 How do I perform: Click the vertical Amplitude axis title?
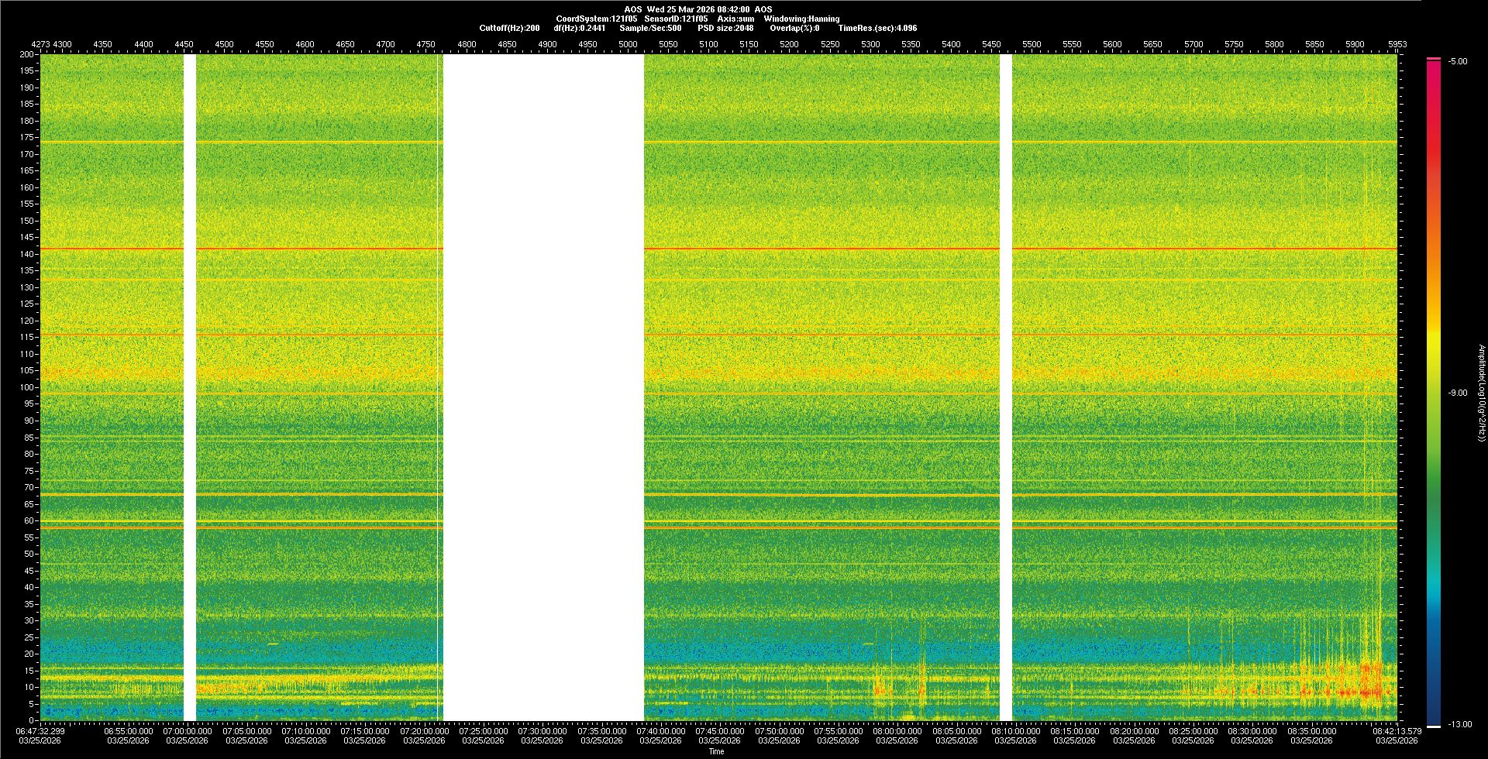[x=1480, y=393]
